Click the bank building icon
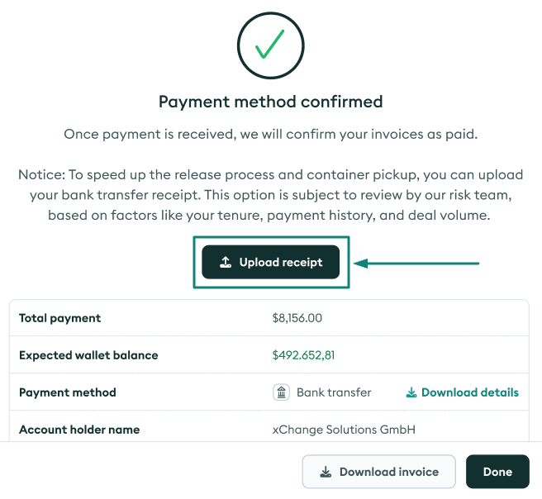The width and height of the screenshot is (542, 499). [282, 392]
